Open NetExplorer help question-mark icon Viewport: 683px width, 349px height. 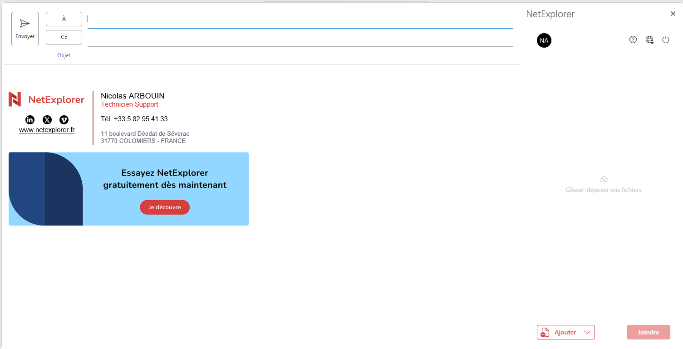(x=633, y=40)
